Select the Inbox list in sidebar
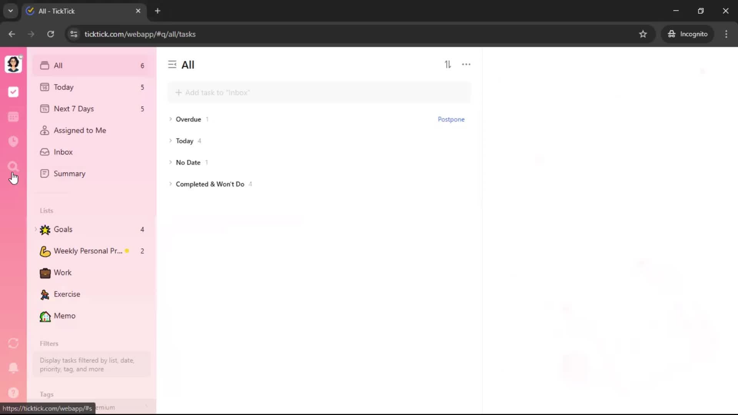Screen dimensions: 738x415 tap(63, 152)
